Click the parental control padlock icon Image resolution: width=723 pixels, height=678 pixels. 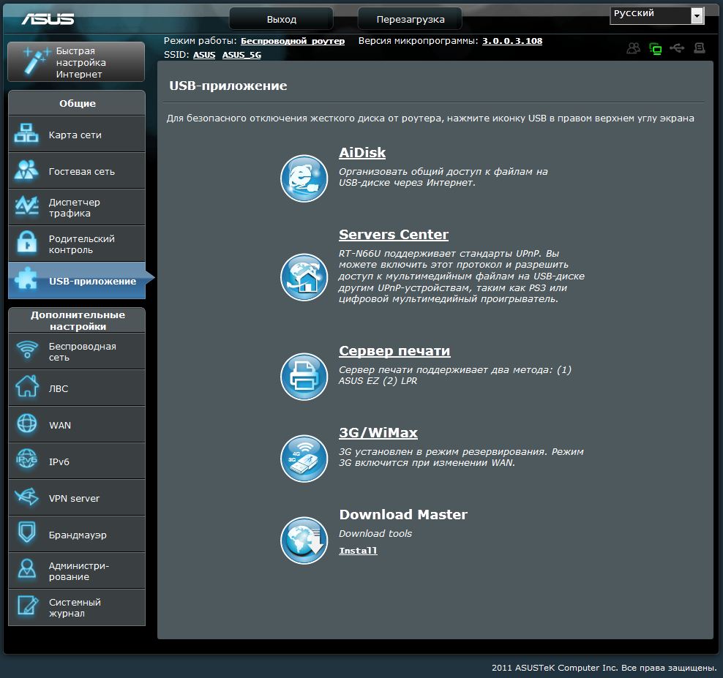27,242
